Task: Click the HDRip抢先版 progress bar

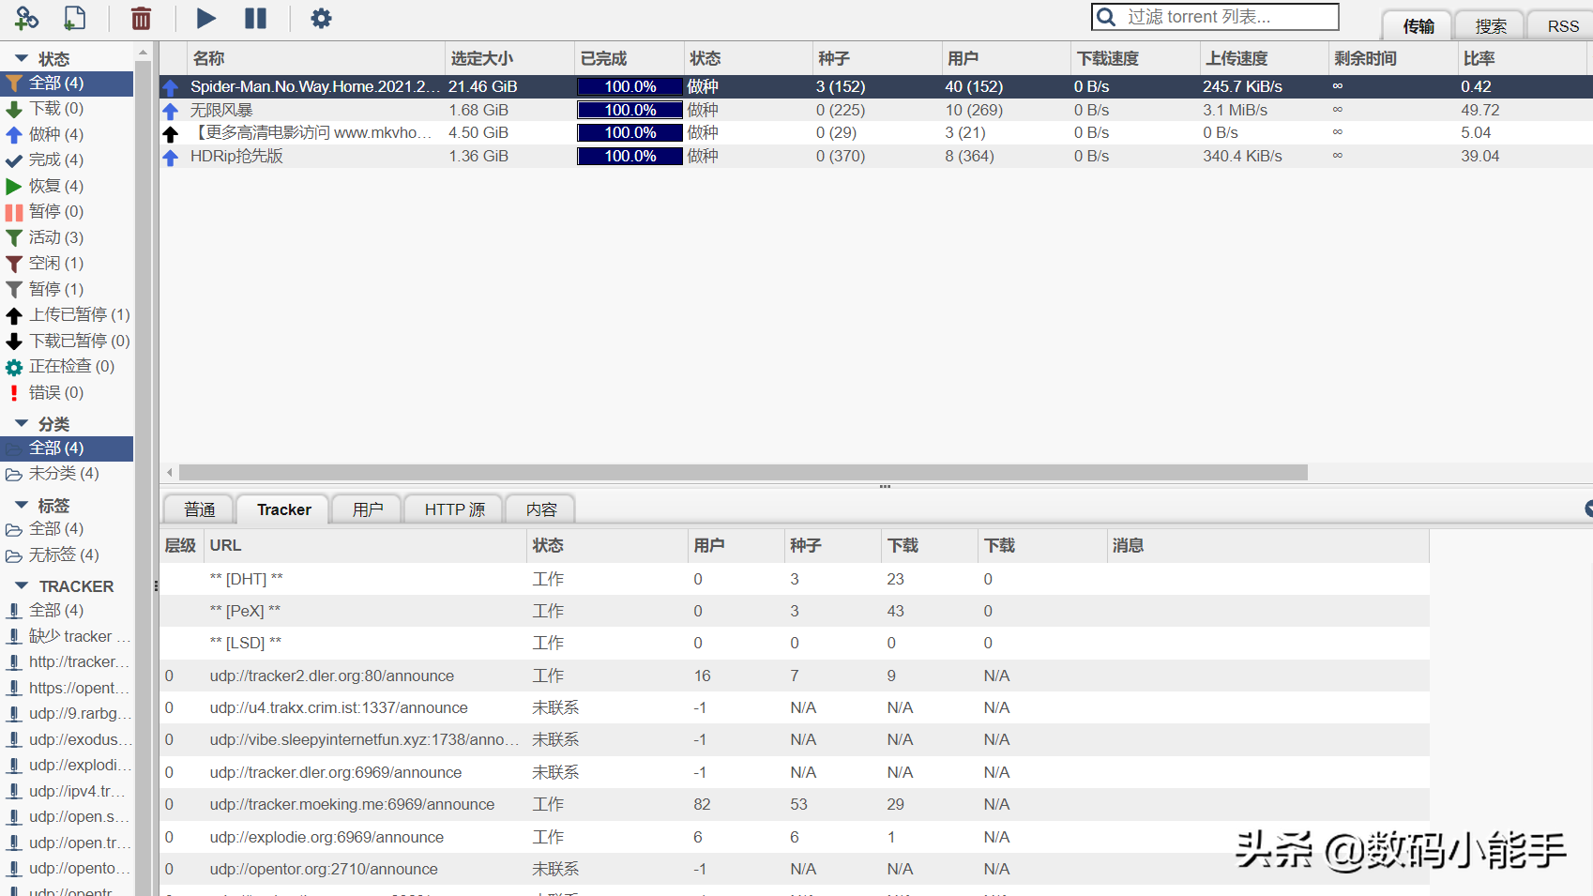Action: [630, 156]
